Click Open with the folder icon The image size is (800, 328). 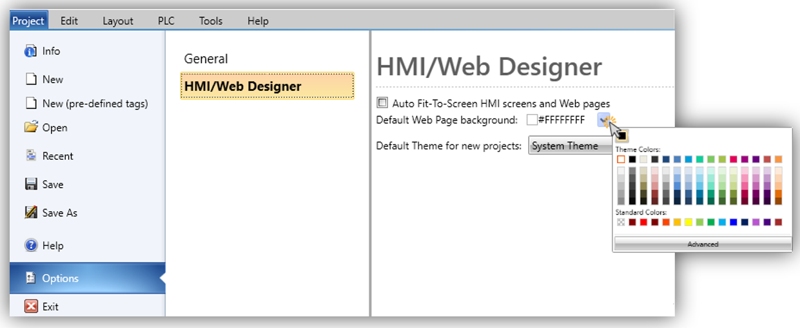[x=45, y=128]
